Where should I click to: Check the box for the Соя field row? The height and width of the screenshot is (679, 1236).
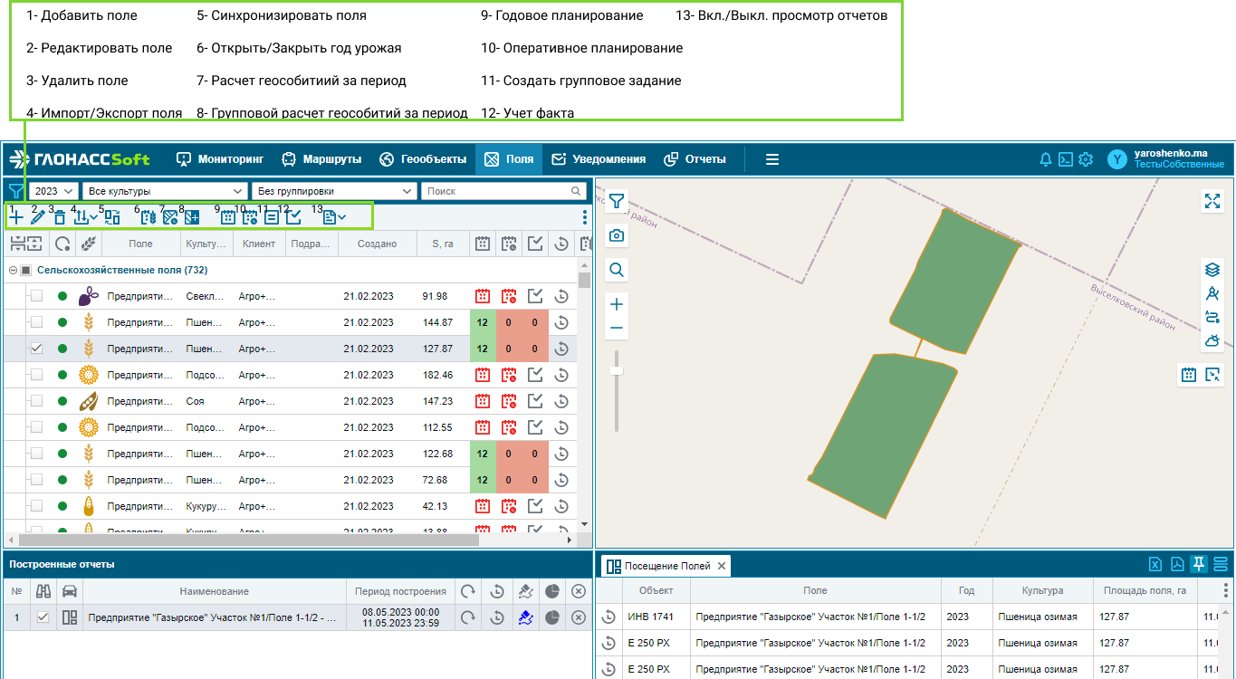pyautogui.click(x=36, y=401)
